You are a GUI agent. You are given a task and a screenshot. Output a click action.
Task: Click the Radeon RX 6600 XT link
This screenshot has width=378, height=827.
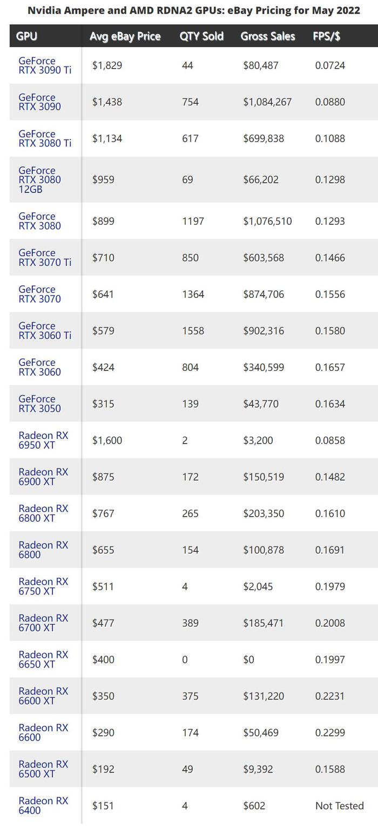[x=43, y=696]
